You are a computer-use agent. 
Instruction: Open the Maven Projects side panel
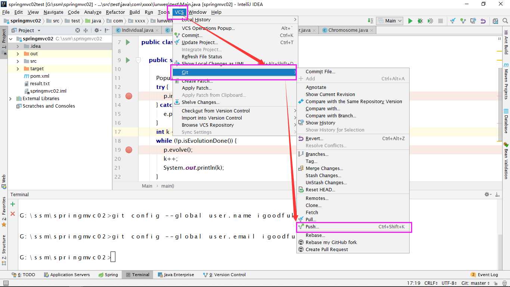click(x=506, y=81)
